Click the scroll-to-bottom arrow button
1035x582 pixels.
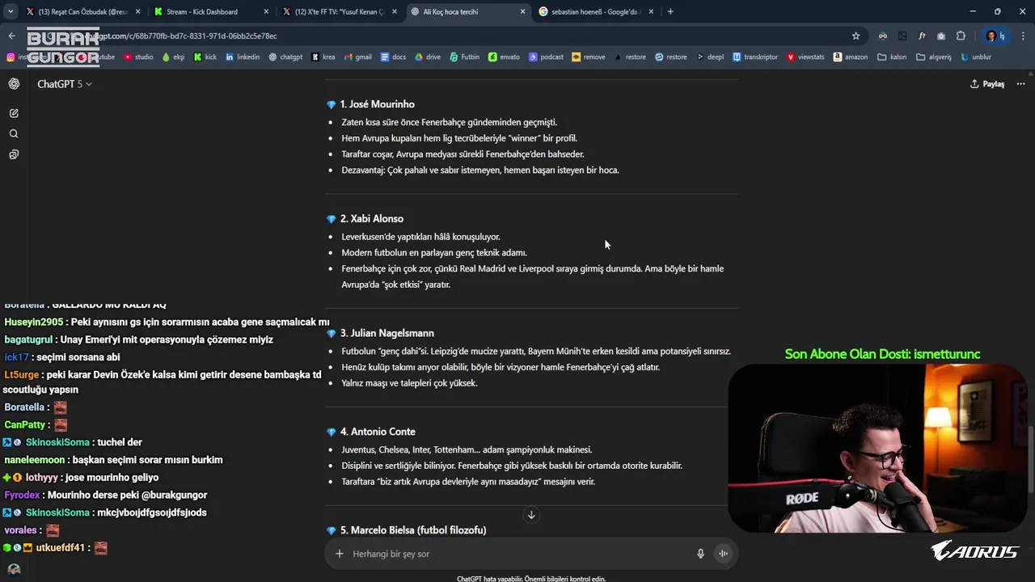tap(531, 515)
